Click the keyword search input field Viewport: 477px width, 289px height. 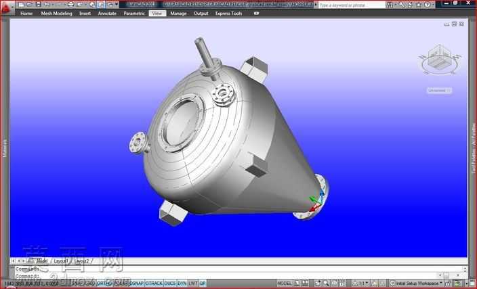(352, 5)
